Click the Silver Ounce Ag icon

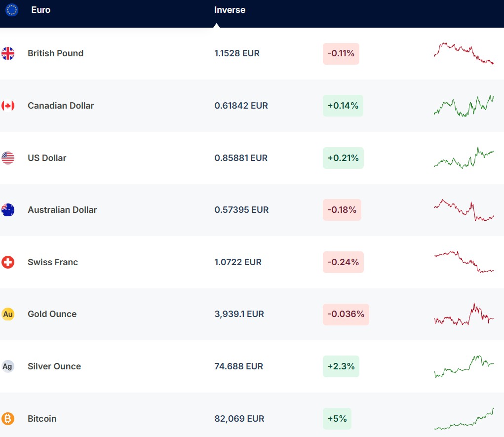click(x=8, y=366)
